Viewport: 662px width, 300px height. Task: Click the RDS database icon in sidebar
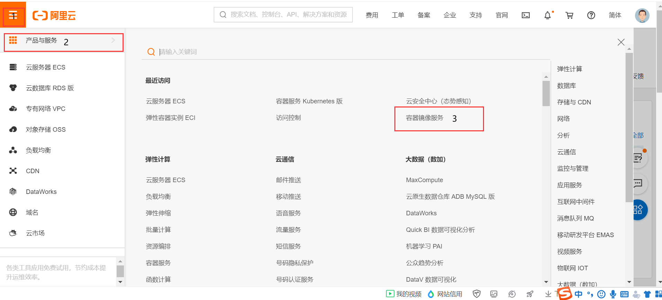(13, 88)
